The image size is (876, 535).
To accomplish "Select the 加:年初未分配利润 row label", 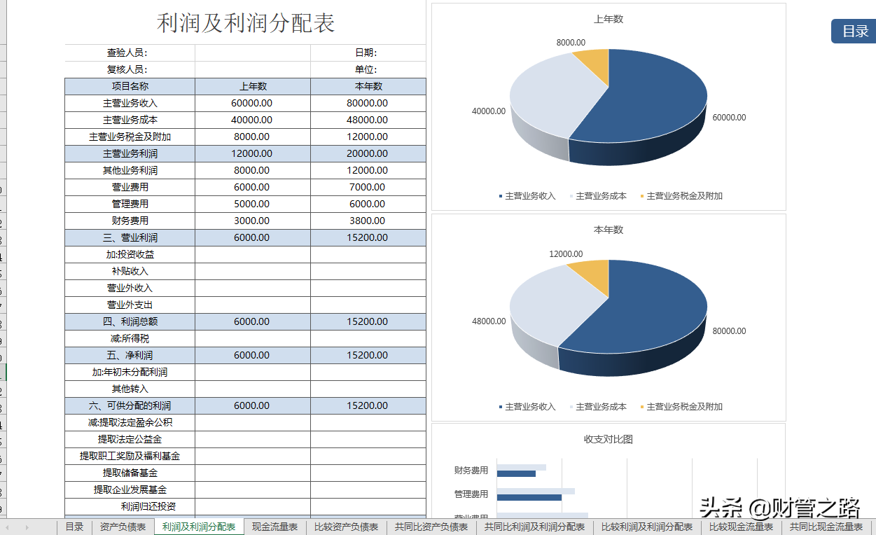I will coord(130,372).
